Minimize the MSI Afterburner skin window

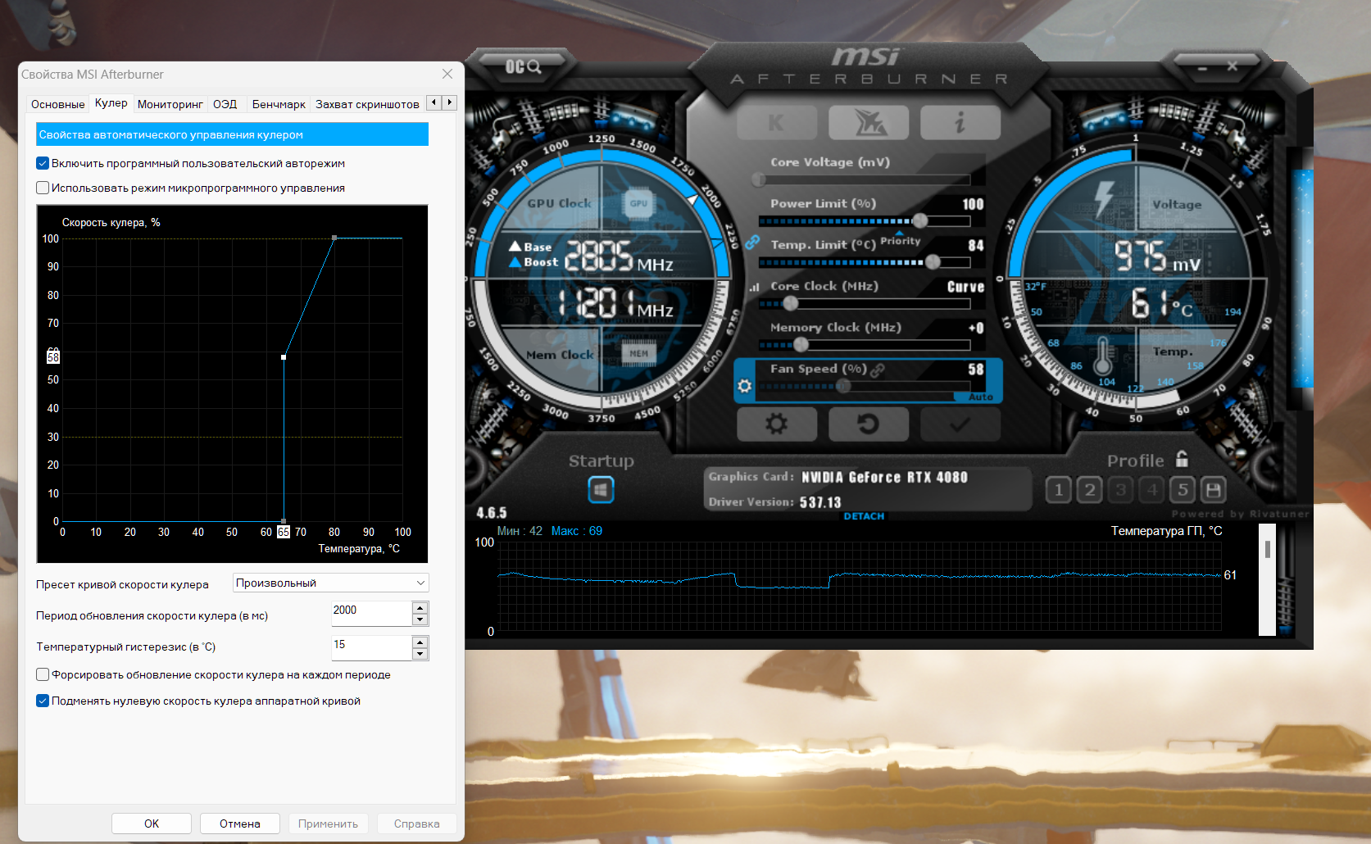[1202, 68]
